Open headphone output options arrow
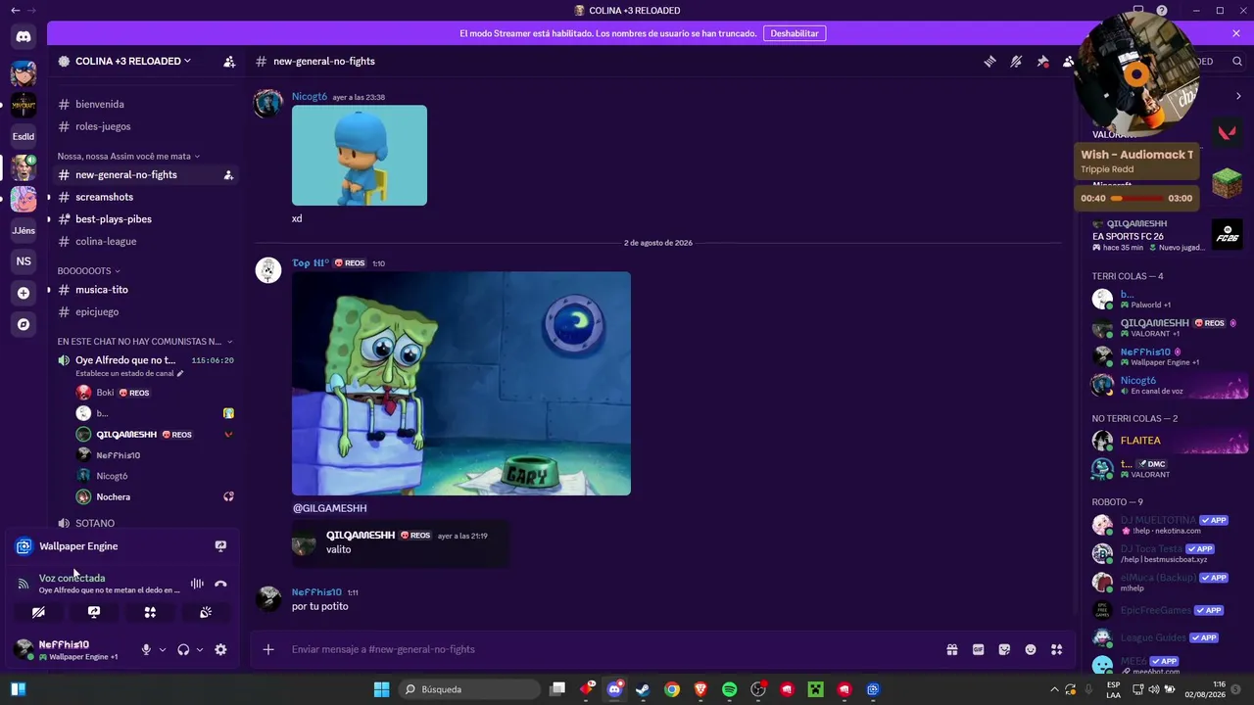This screenshot has width=1254, height=705. pyautogui.click(x=200, y=649)
